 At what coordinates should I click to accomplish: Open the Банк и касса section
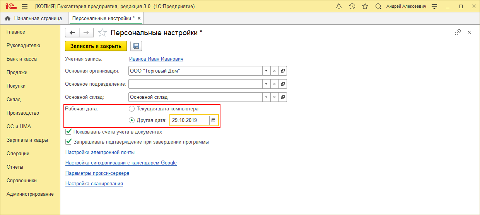22,59
